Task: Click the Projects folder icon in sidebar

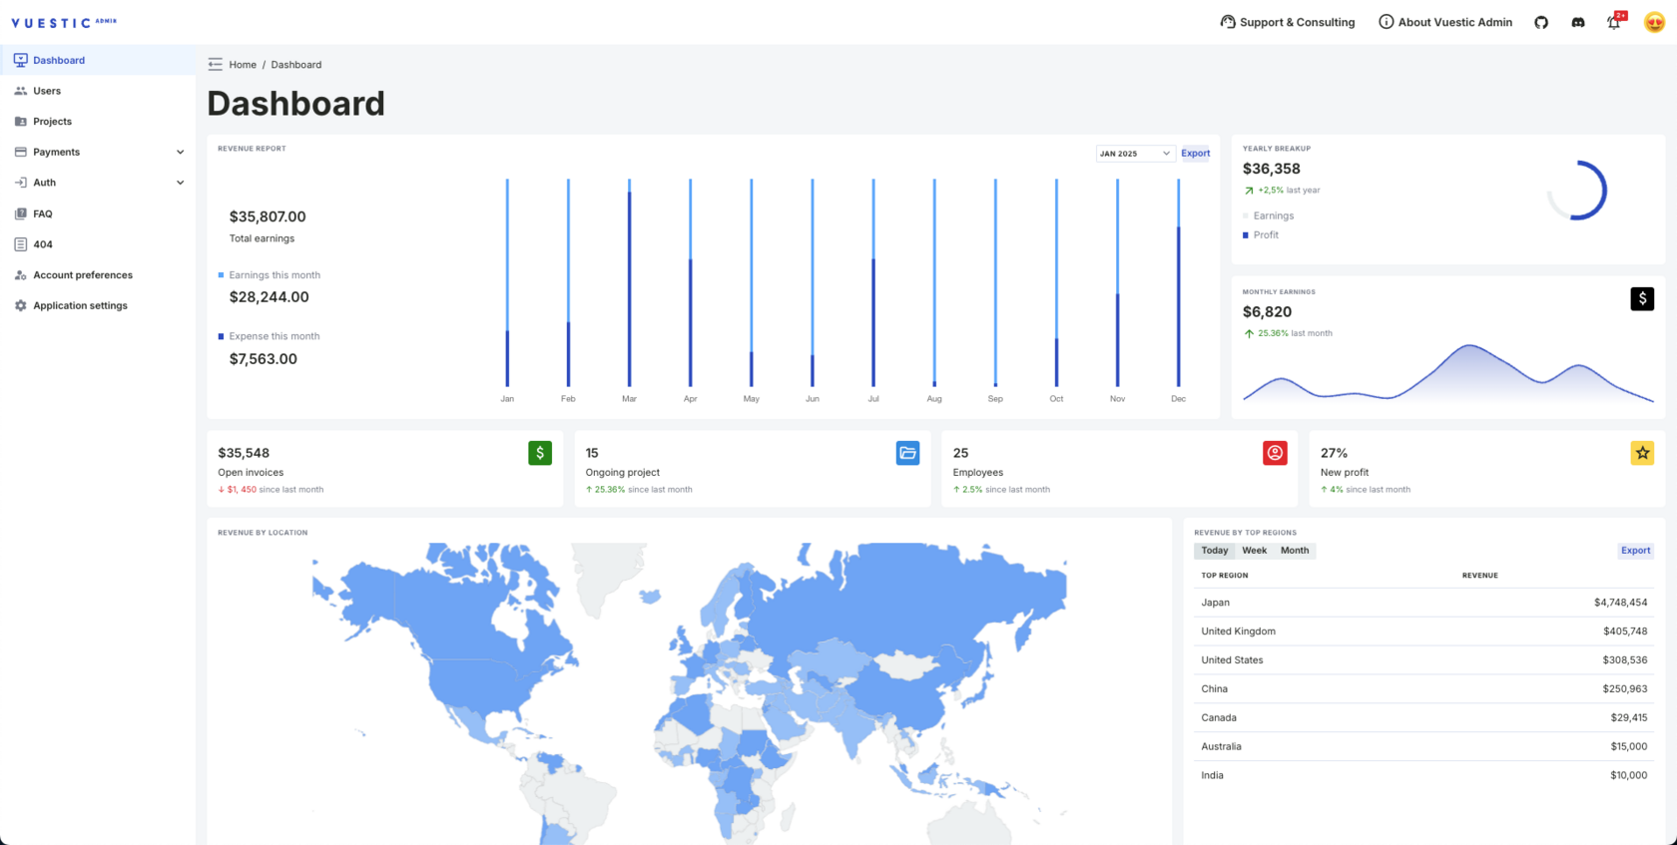Action: [20, 122]
